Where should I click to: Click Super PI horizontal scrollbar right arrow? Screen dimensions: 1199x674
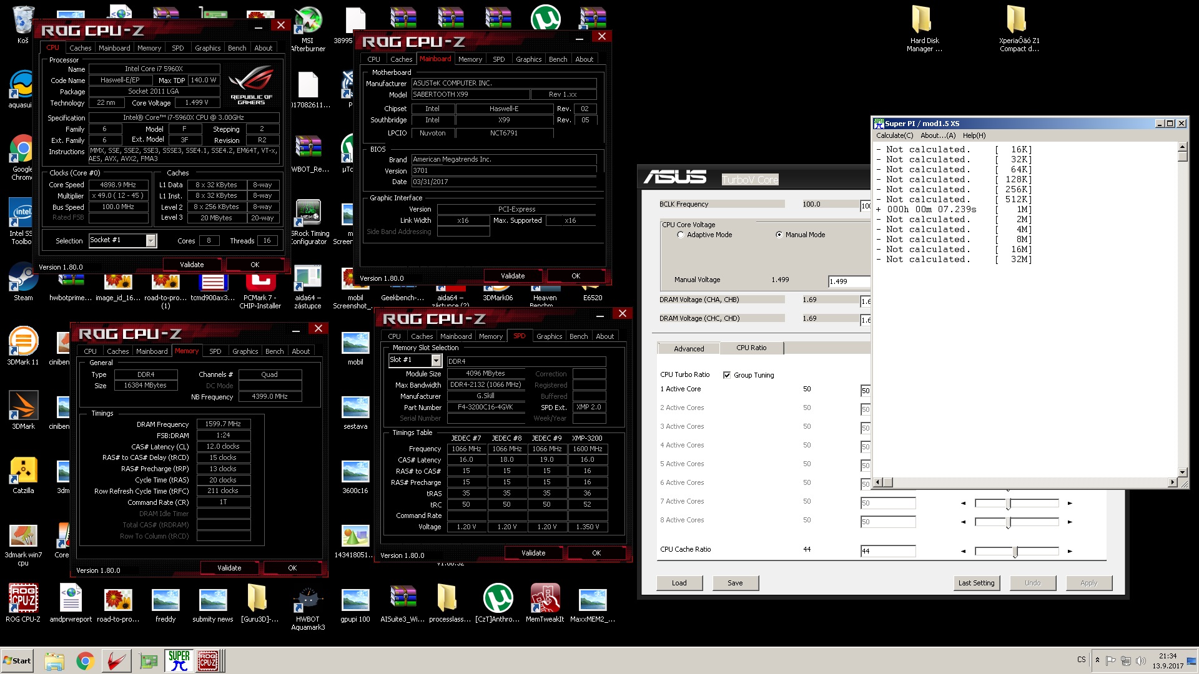coord(1172,482)
